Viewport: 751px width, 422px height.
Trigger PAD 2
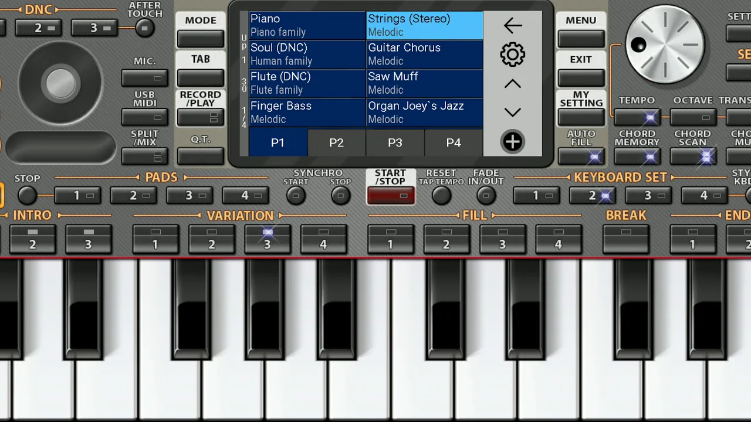pos(133,195)
